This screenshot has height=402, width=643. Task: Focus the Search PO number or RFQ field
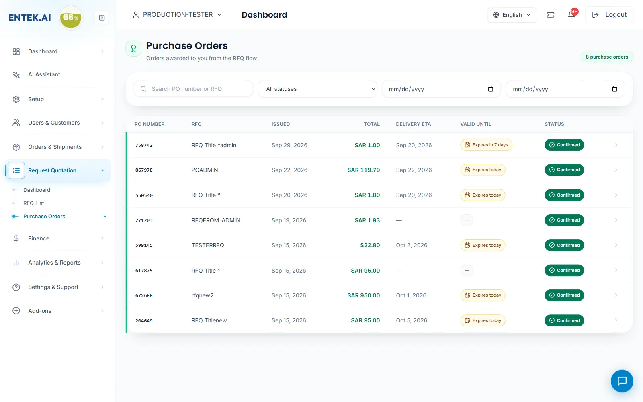(x=193, y=89)
